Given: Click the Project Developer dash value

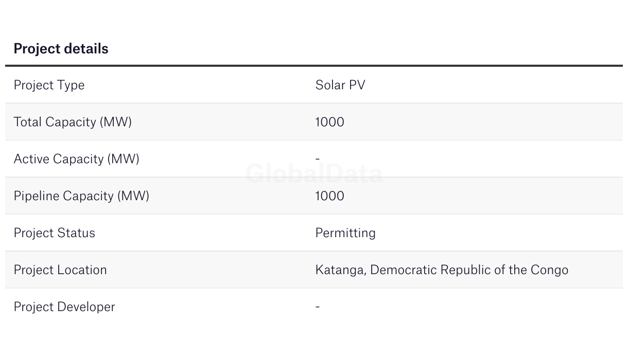Looking at the screenshot, I should point(318,306).
